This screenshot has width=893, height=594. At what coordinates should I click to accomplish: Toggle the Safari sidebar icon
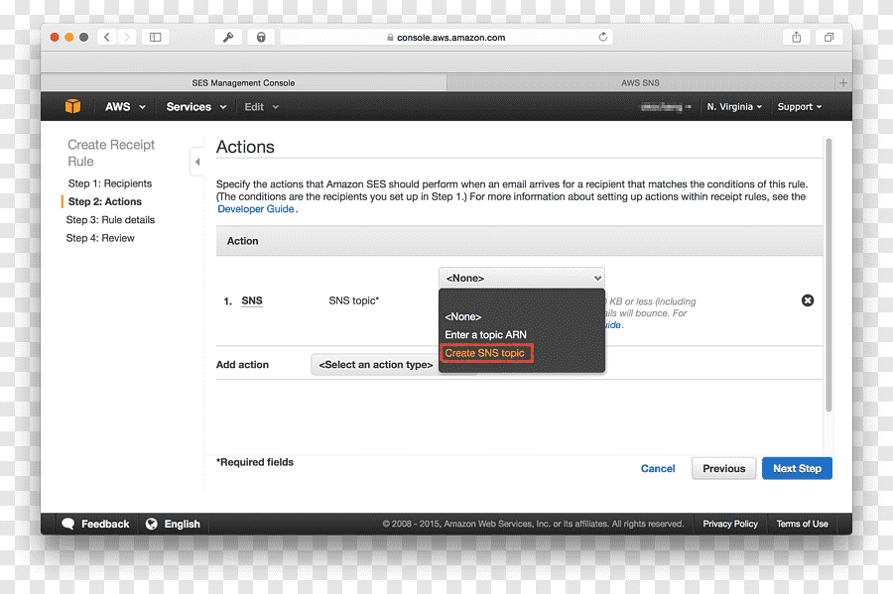(x=155, y=37)
